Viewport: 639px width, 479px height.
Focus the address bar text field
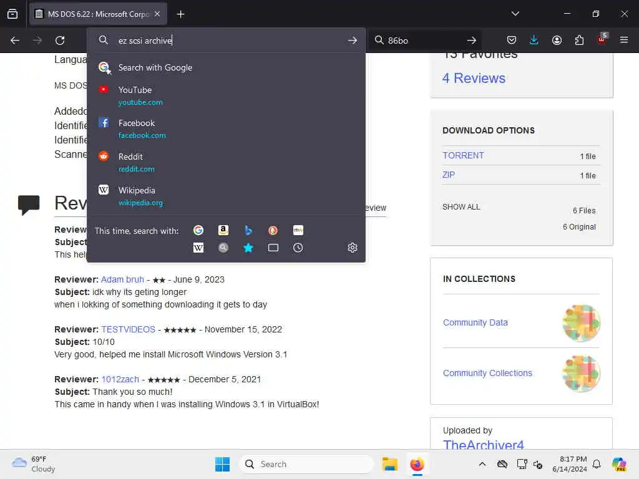tap(230, 41)
